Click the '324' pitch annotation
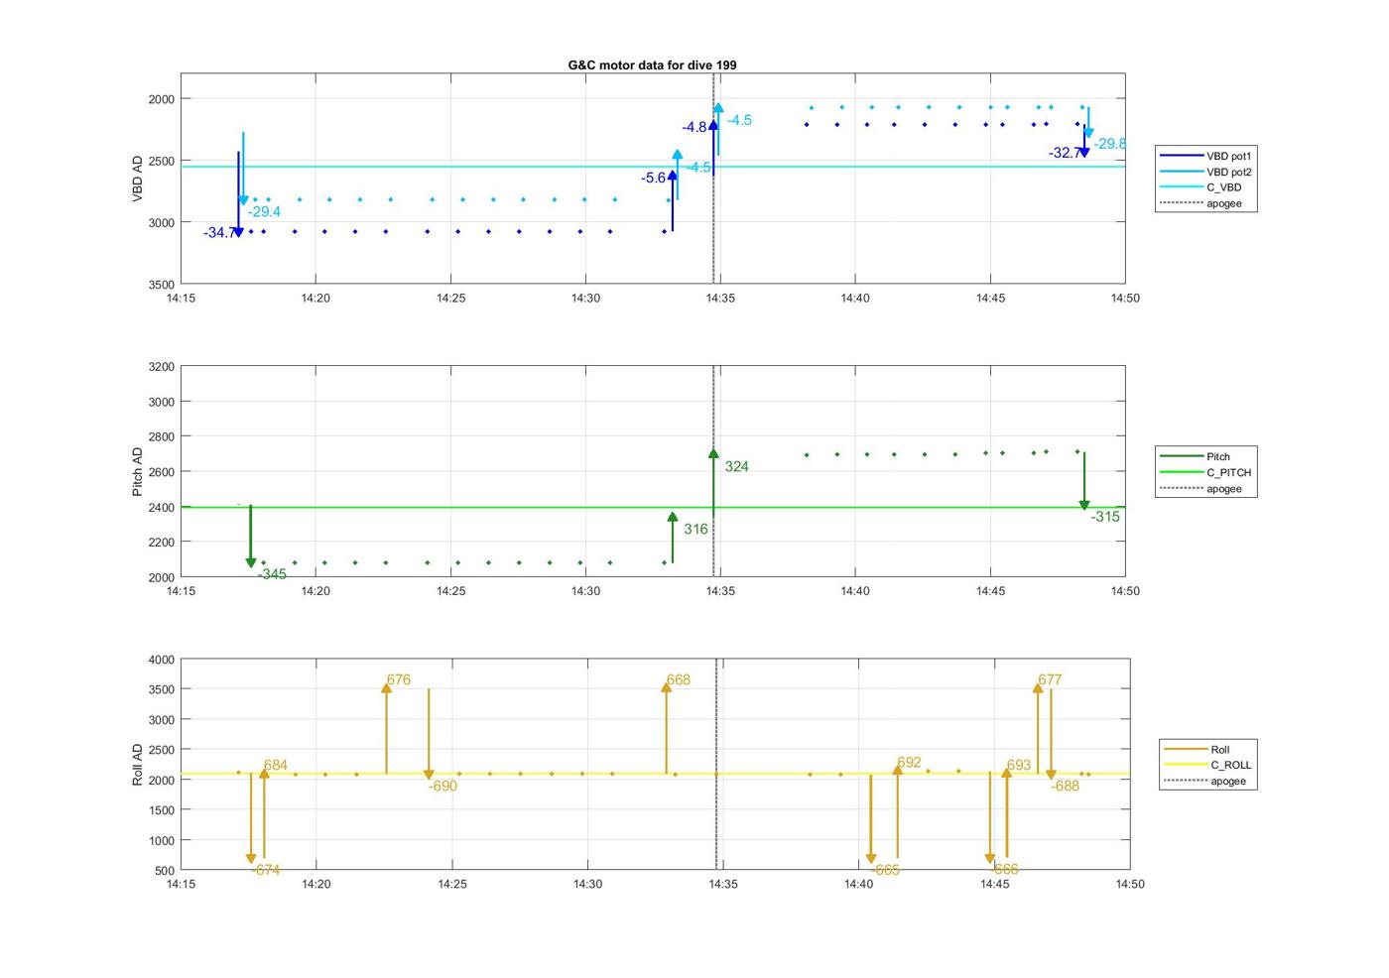Screen dimensions: 1389x978 pyautogui.click(x=736, y=466)
